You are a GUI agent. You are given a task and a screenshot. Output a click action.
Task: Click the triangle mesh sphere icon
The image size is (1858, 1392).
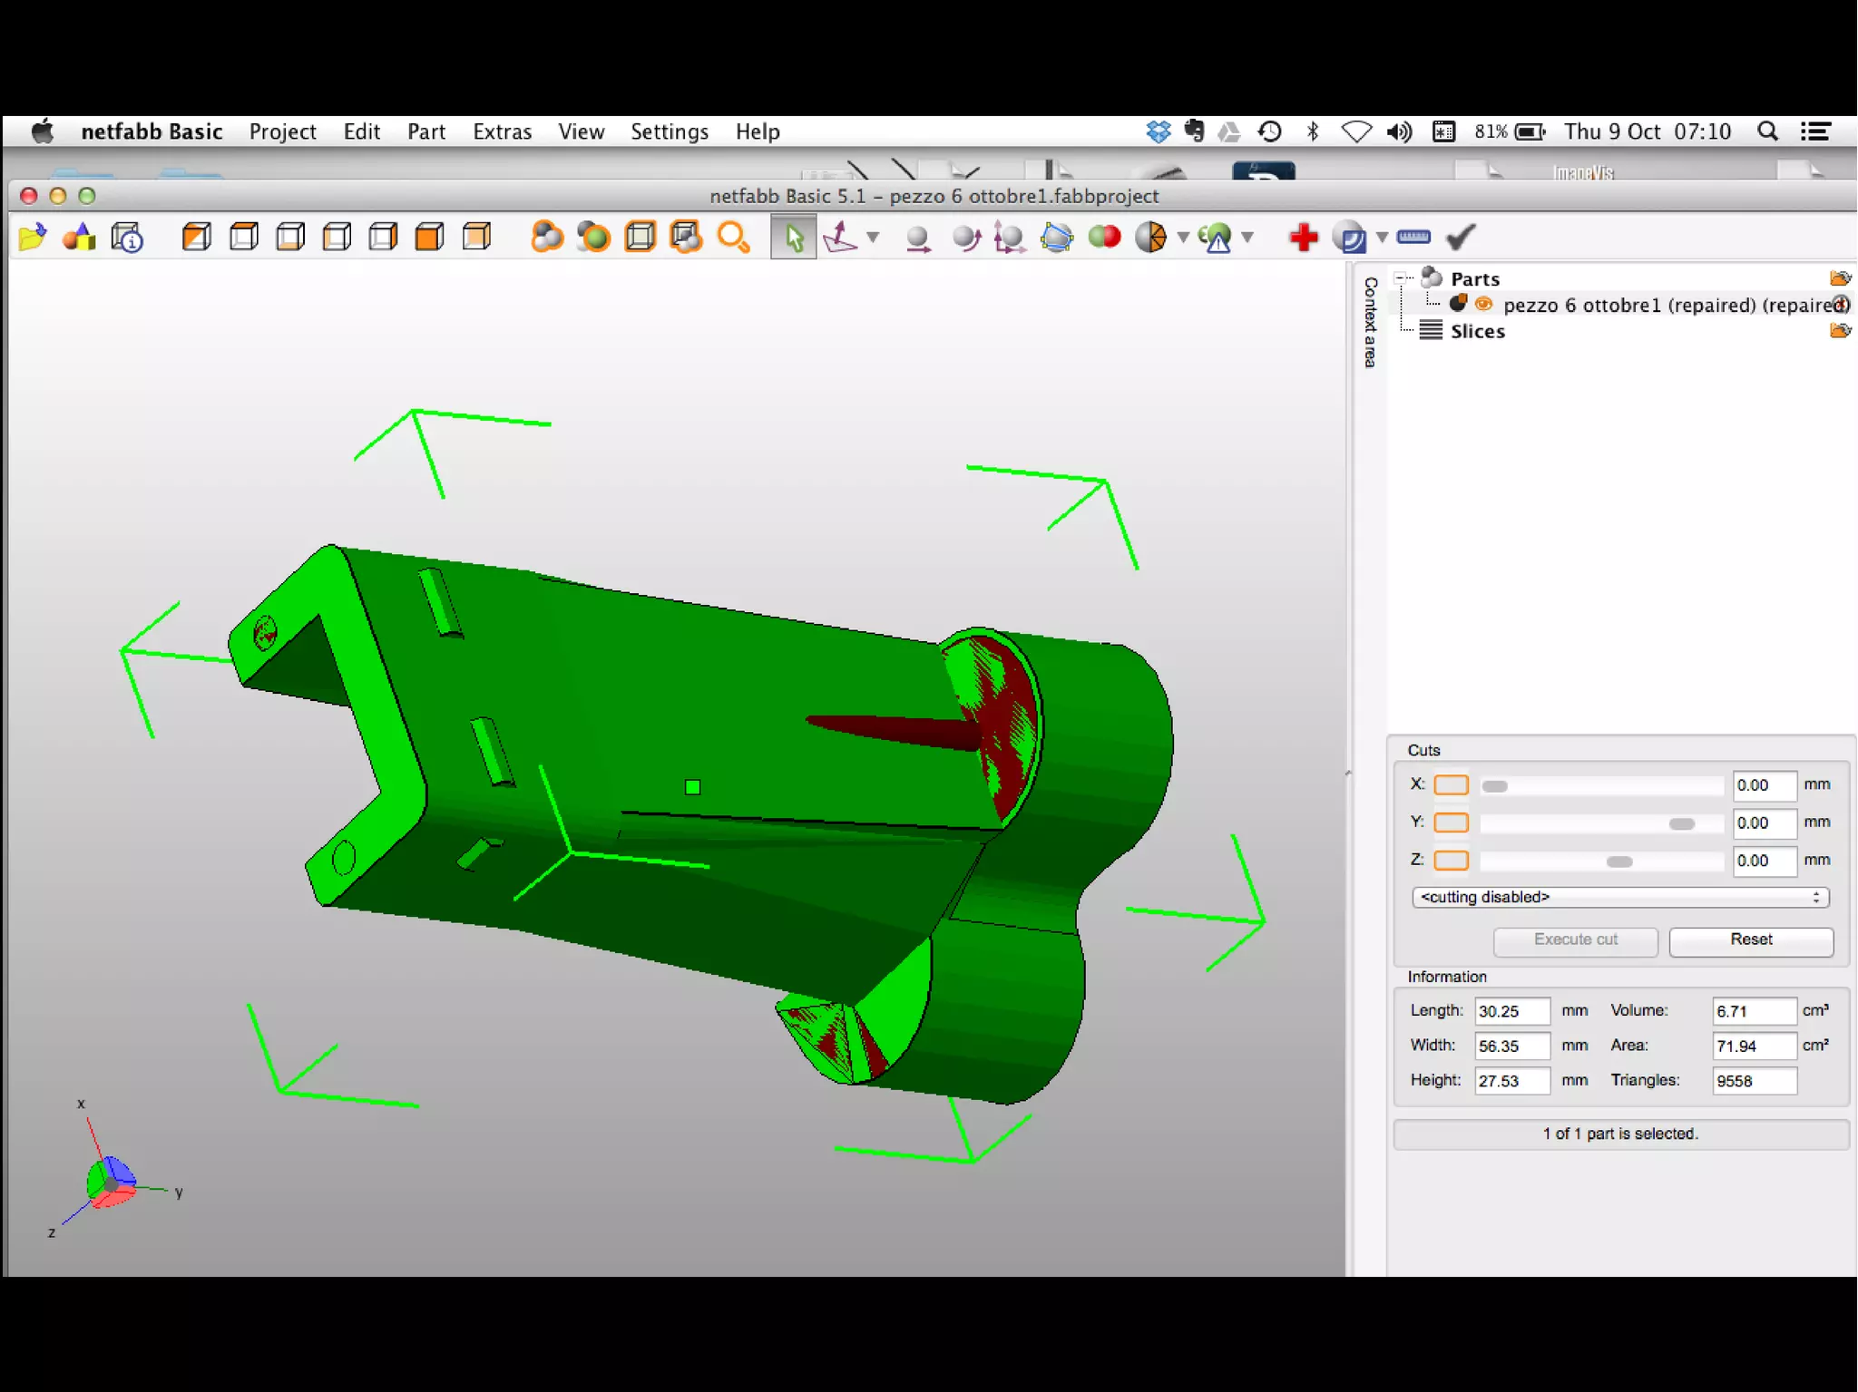coord(1151,238)
